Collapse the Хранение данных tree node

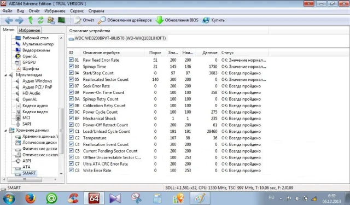point(5,131)
